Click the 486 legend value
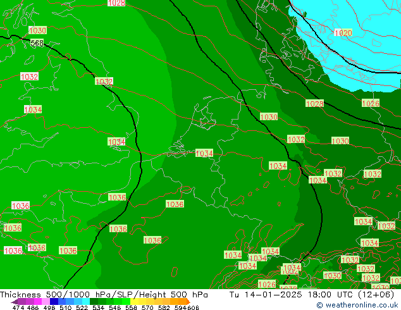The height and width of the screenshot is (310, 401). pyautogui.click(x=33, y=307)
